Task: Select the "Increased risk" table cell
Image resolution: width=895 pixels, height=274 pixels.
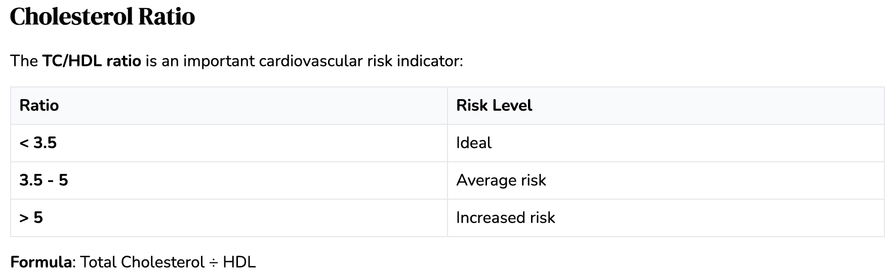Action: 505,218
